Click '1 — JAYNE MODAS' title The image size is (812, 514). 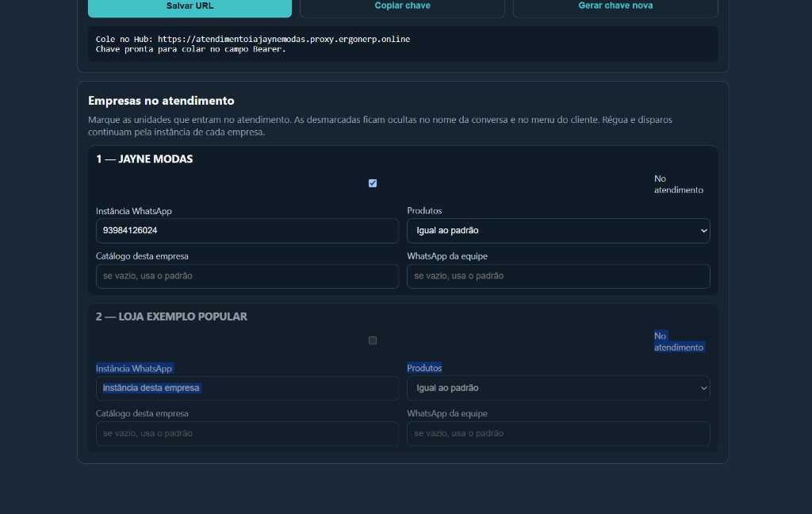(144, 159)
